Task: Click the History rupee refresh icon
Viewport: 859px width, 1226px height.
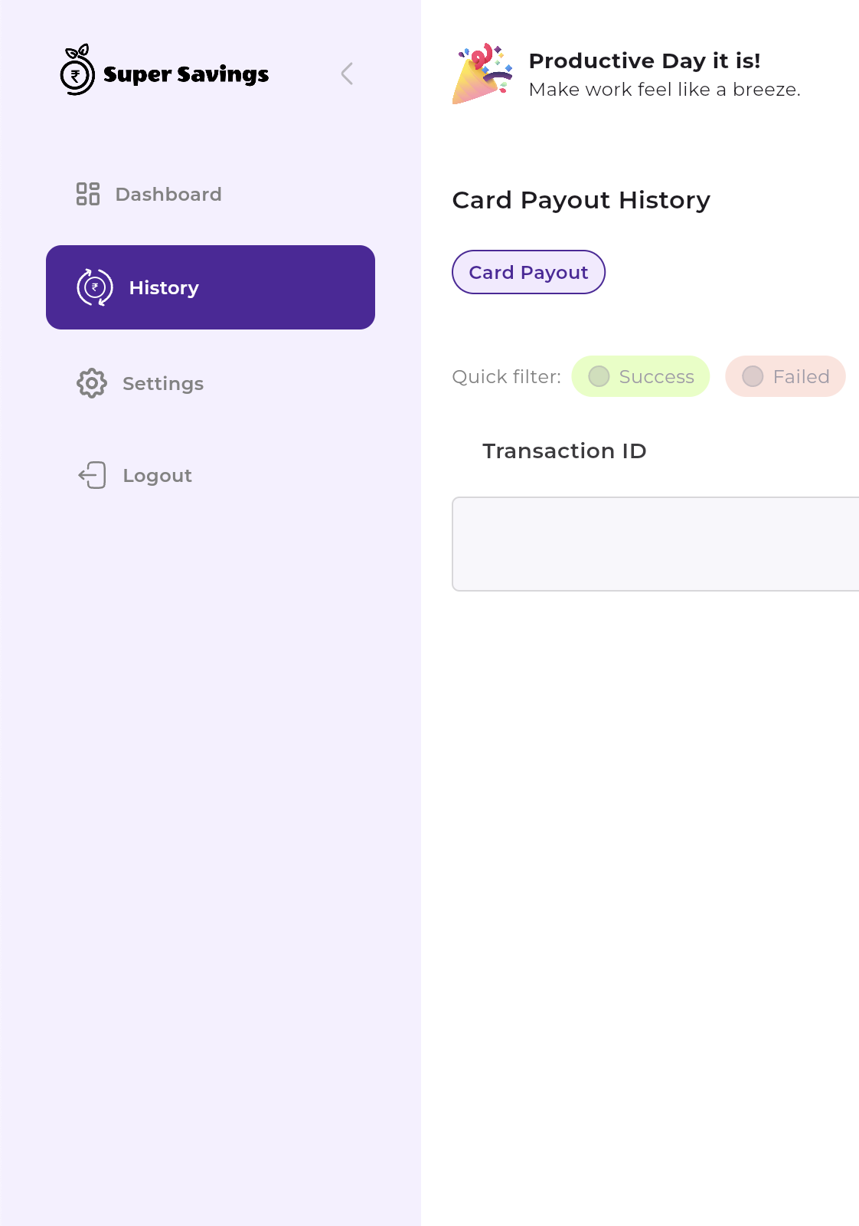Action: point(95,287)
